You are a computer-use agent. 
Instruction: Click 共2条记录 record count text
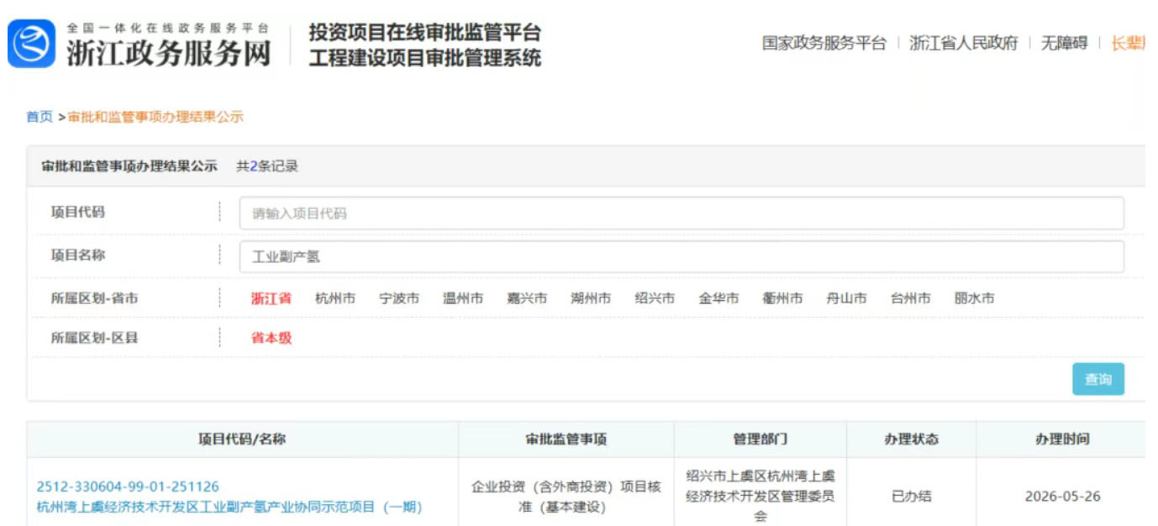[x=267, y=166]
